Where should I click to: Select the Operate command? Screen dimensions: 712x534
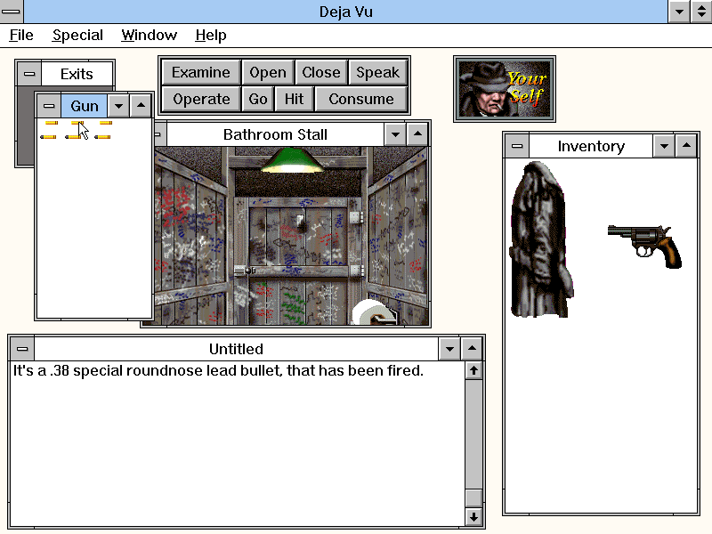point(201,99)
